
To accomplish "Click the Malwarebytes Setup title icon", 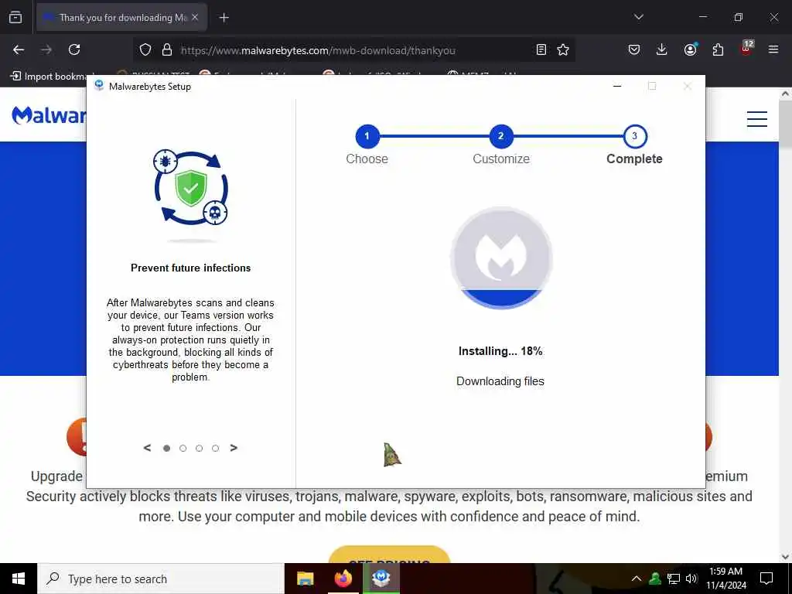I will tap(100, 85).
